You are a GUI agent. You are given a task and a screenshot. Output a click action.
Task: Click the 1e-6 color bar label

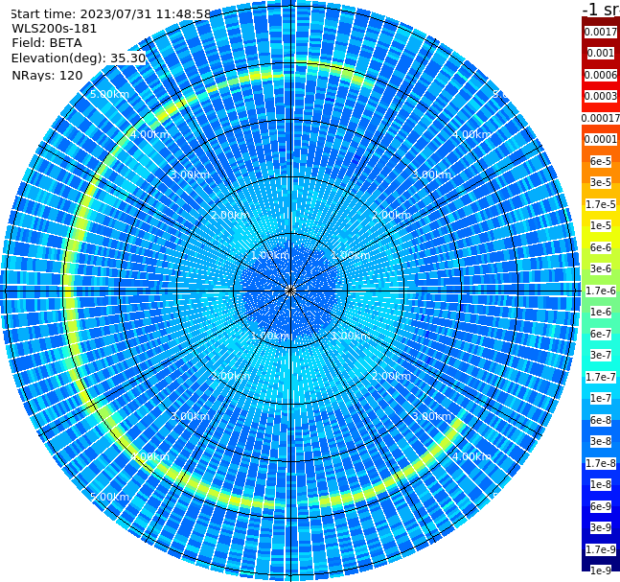[x=601, y=312]
